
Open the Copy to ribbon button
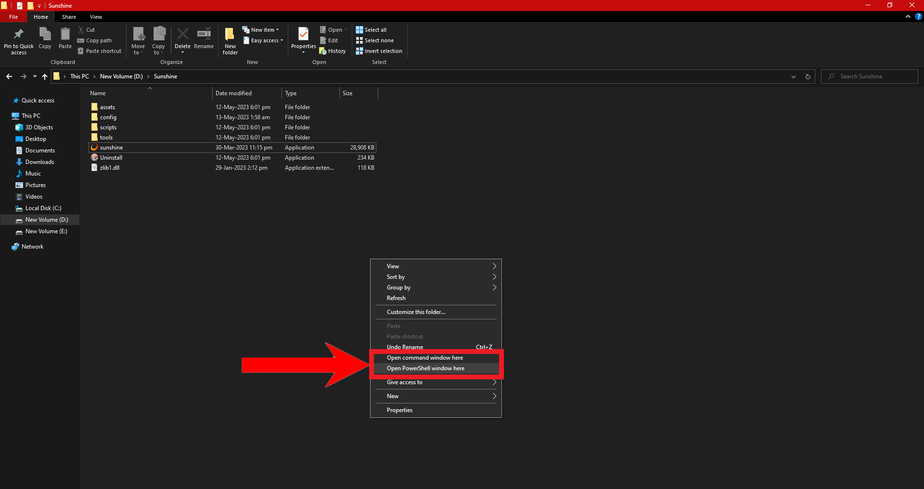click(158, 40)
